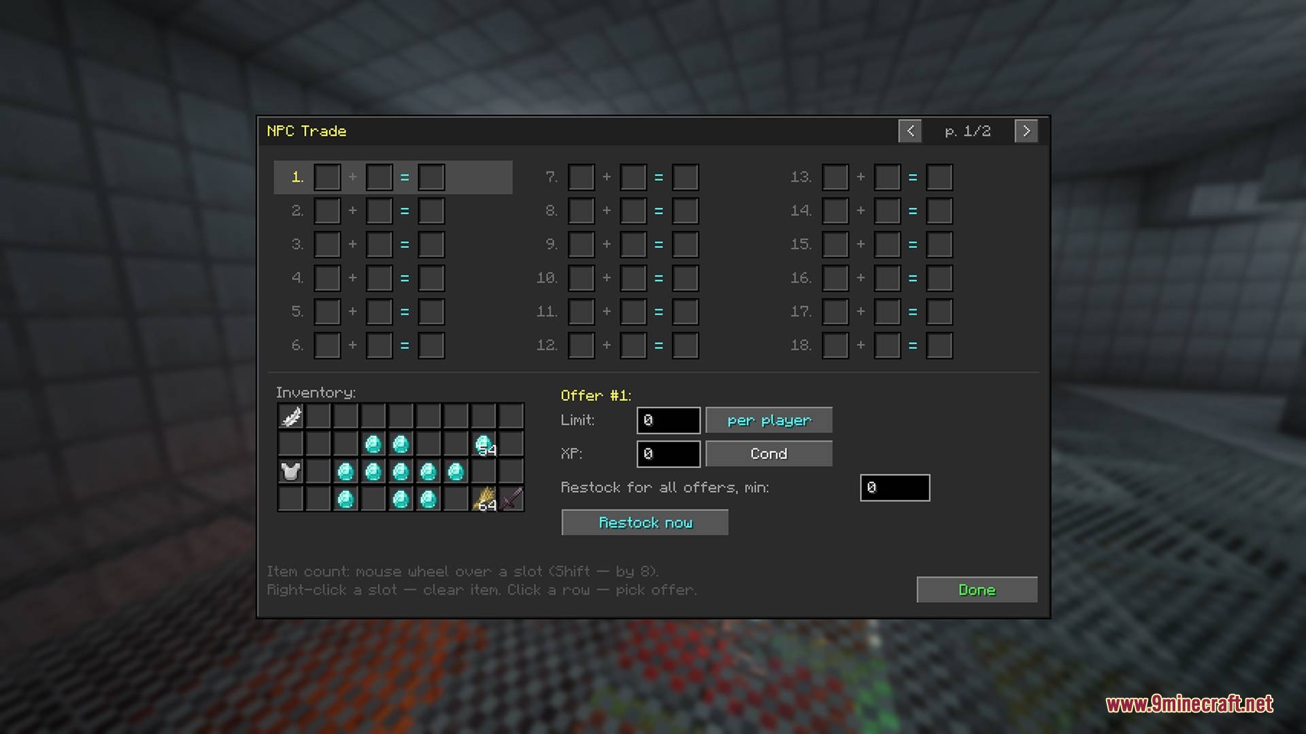
Task: Pick the diamond right next to the chestplate row, third column
Action: (346, 471)
